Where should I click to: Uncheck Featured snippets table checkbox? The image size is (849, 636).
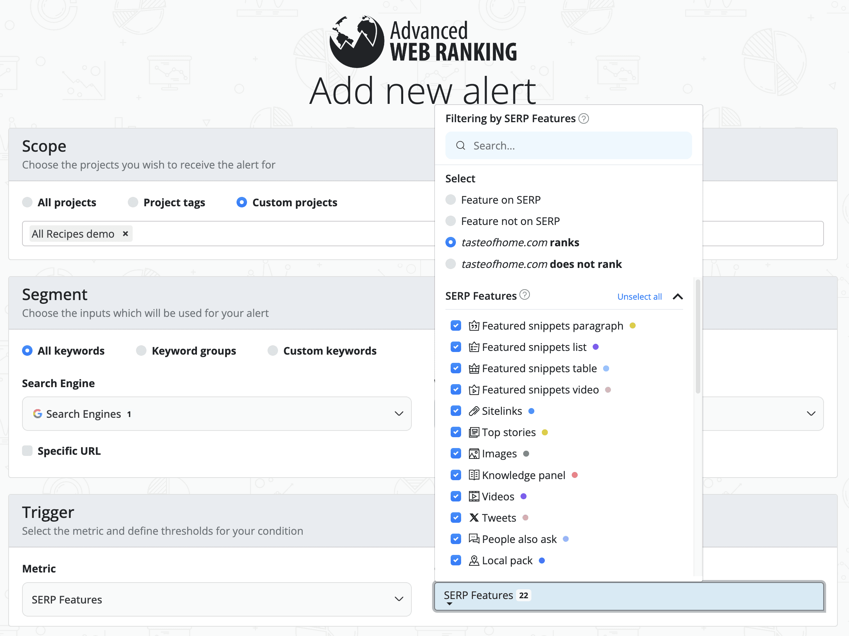point(456,368)
